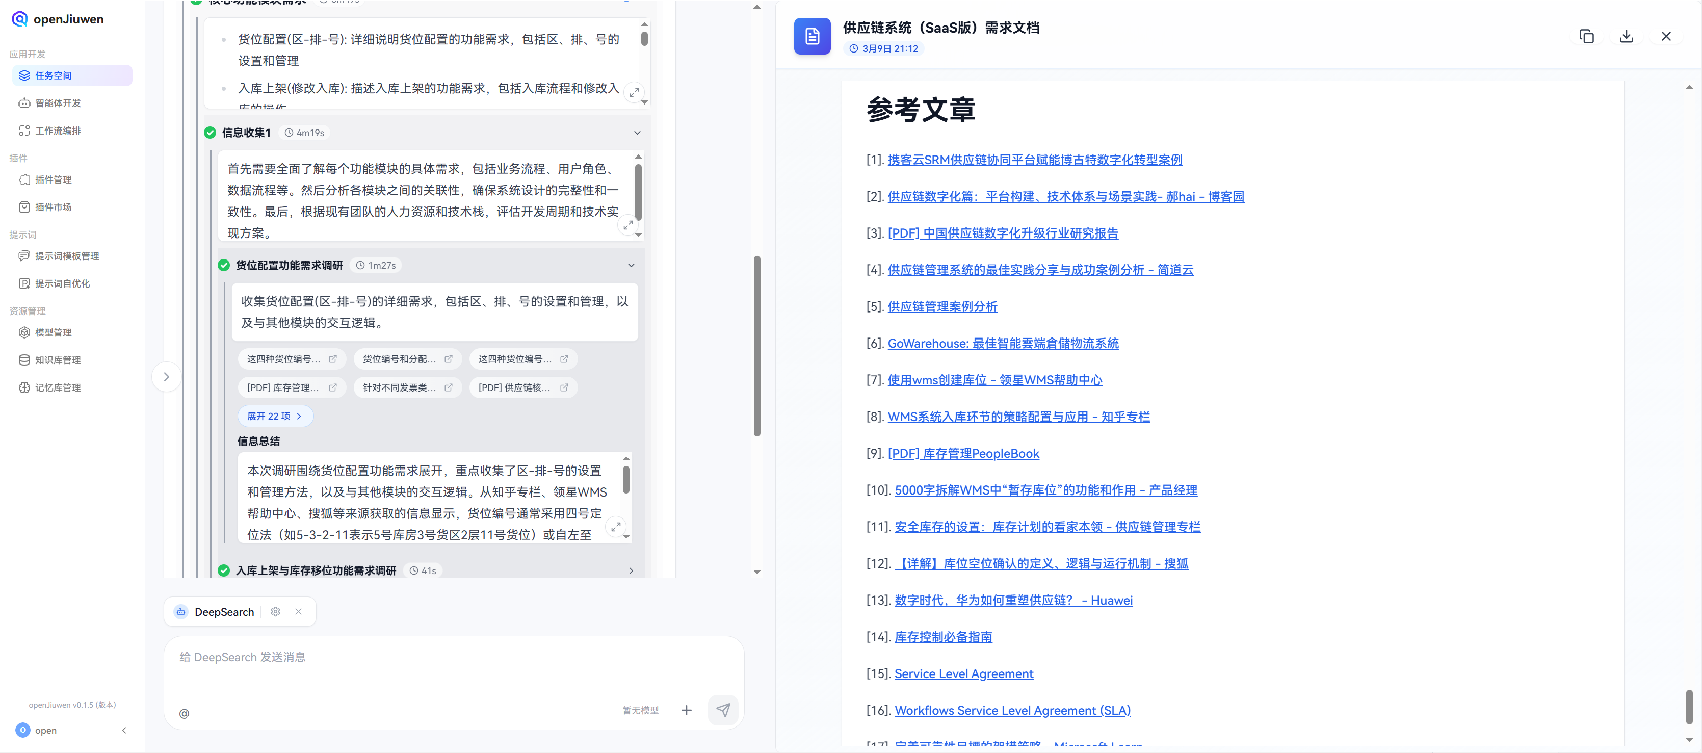Viewport: 1702px width, 753px height.
Task: Click the 3月9日 21:12 timestamp
Action: pyautogui.click(x=883, y=49)
